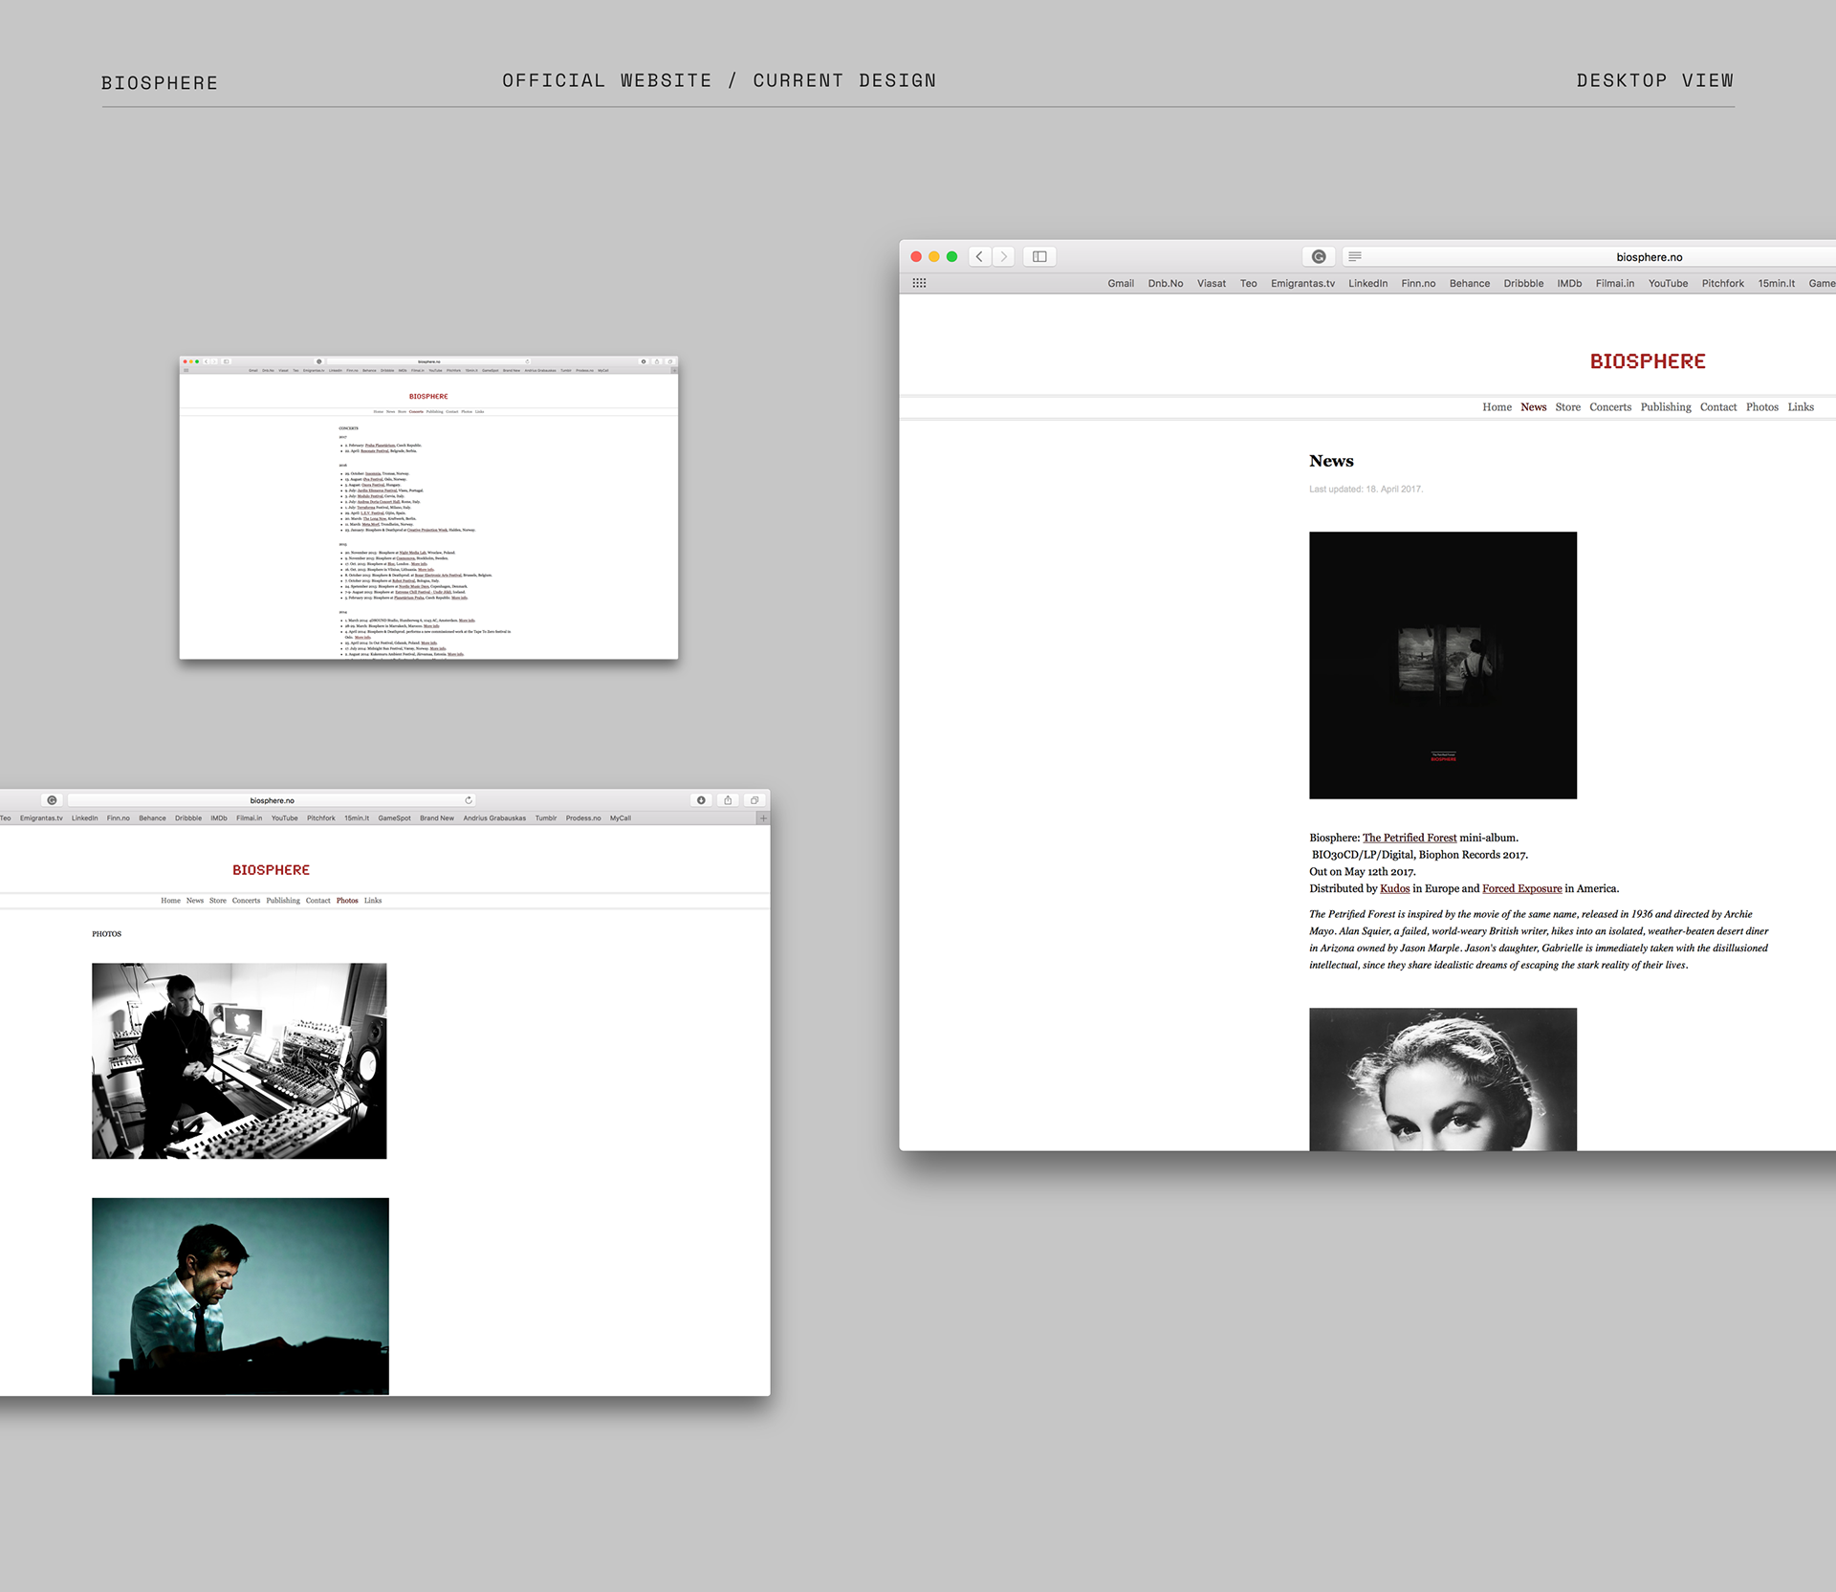Screen dimensions: 1836x1592
Task: Select Links in Photos window site menu
Action: [373, 901]
